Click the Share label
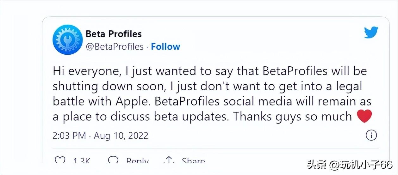The image size is (398, 175). [193, 161]
